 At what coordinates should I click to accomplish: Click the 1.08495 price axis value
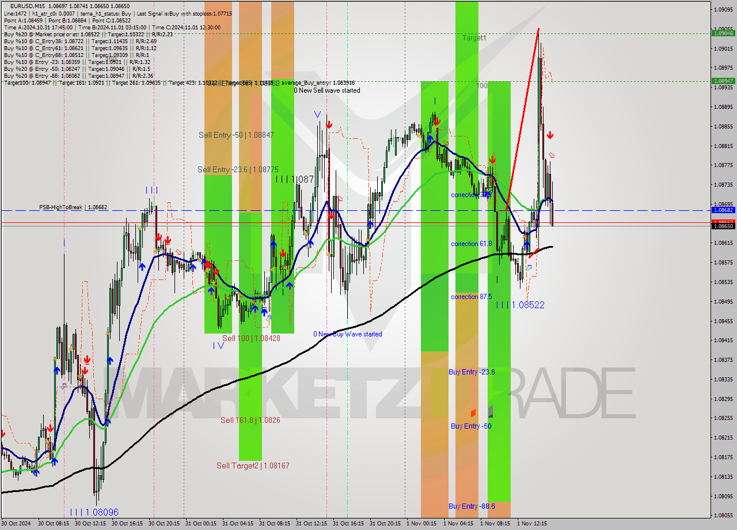tap(723, 301)
